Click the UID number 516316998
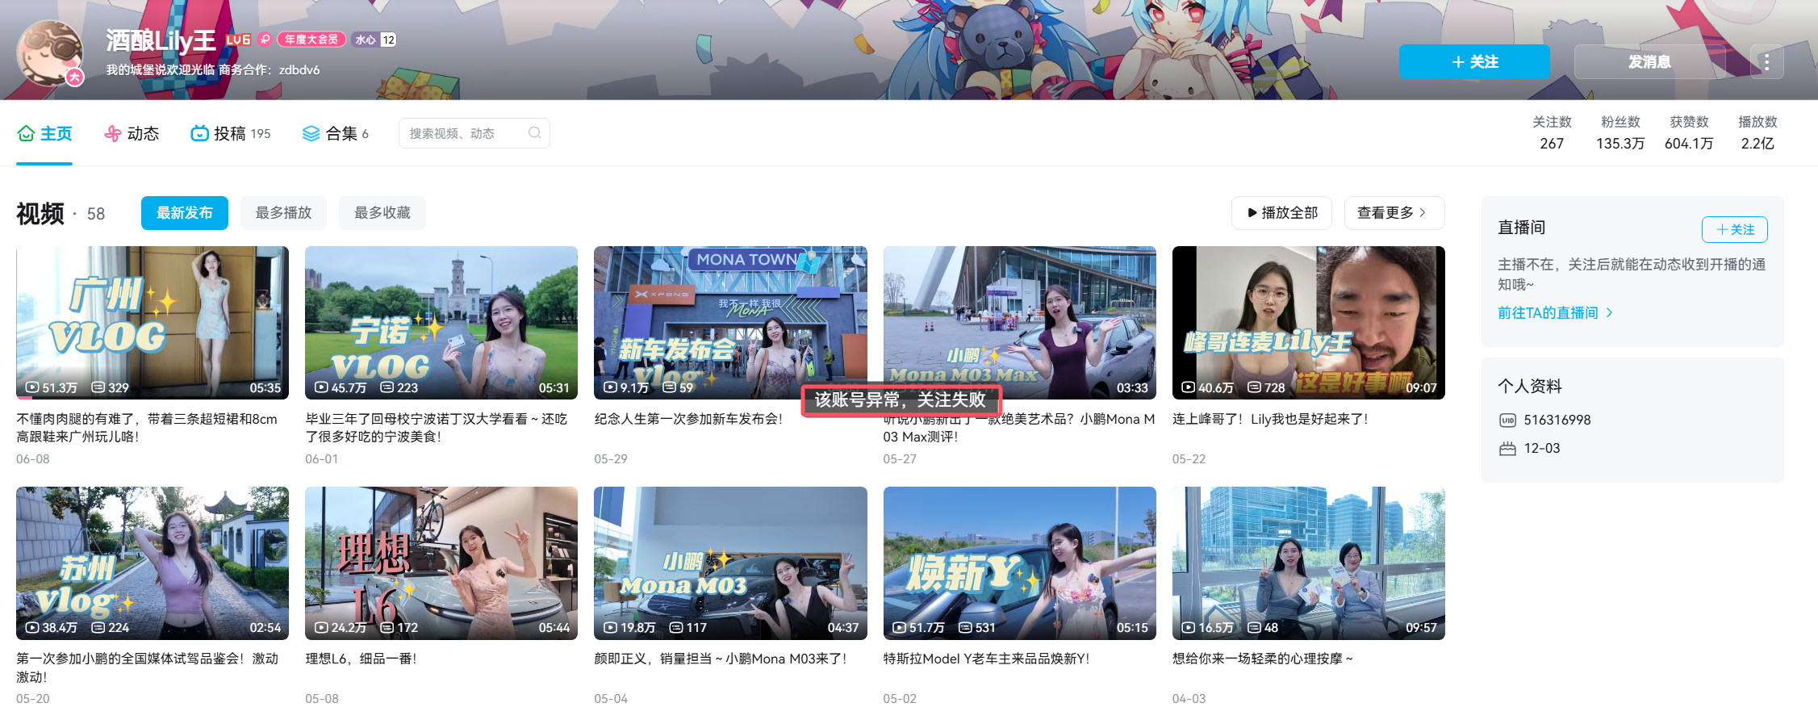Image resolution: width=1818 pixels, height=728 pixels. [x=1557, y=420]
